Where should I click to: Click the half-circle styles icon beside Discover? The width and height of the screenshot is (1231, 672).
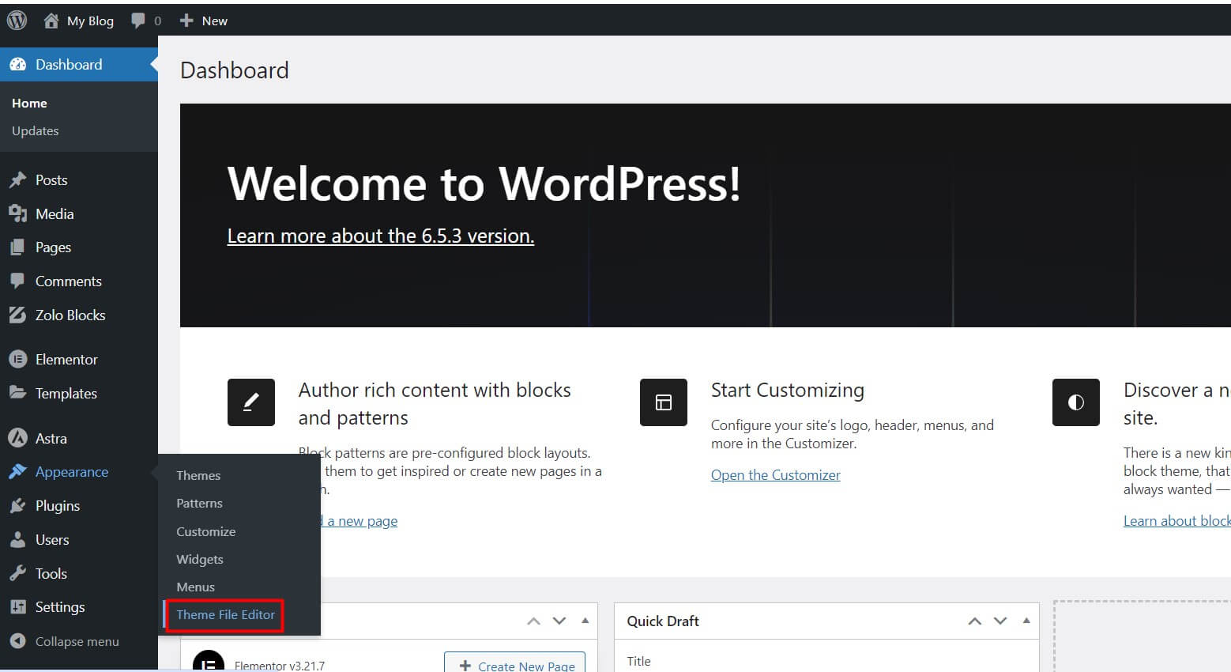[x=1076, y=402]
